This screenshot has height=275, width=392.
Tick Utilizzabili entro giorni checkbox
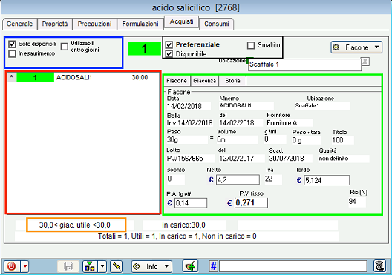[65, 47]
